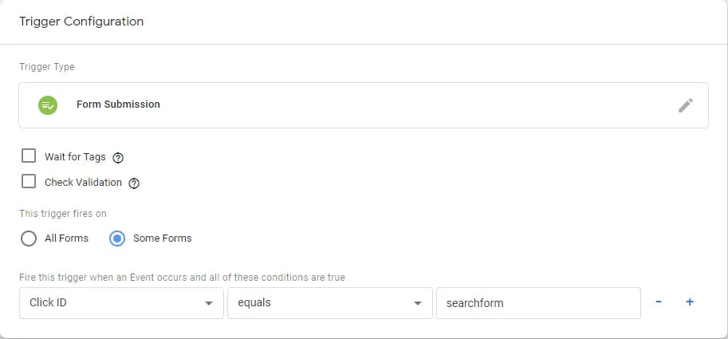The image size is (728, 339).
Task: Remove condition with the minus icon
Action: pos(659,302)
